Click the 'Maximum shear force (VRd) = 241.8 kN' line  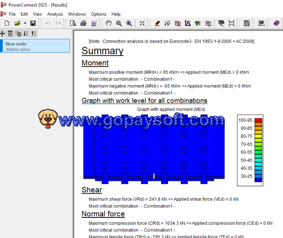(164, 199)
